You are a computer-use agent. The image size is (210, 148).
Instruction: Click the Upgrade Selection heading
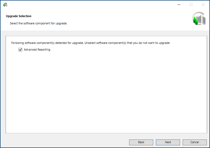[x=18, y=16]
